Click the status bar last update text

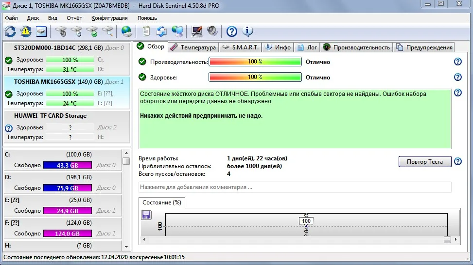(x=94, y=257)
